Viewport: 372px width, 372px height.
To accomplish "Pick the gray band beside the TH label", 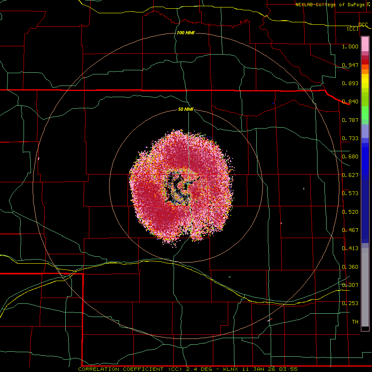I will click(x=365, y=287).
